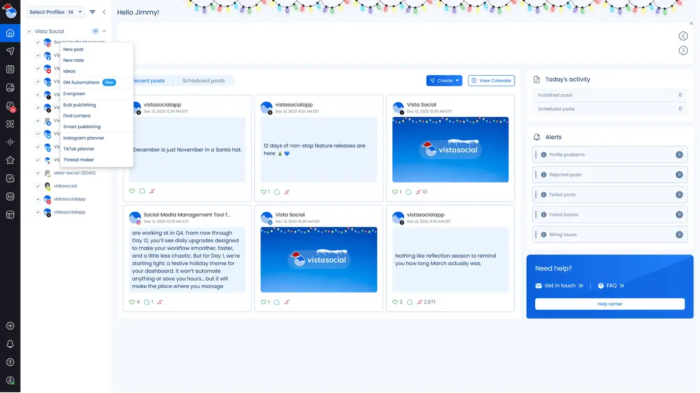Click the question mark help icon

(10, 362)
